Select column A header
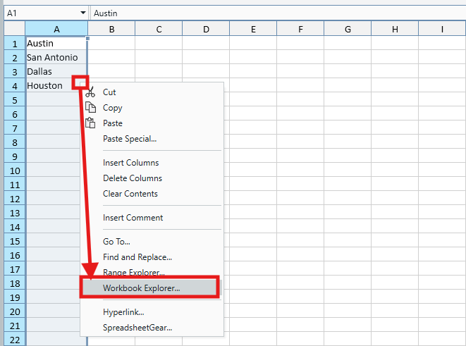Image resolution: width=466 pixels, height=346 pixels. [56, 29]
